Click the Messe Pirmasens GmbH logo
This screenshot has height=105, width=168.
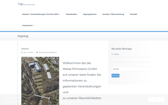(26, 4)
